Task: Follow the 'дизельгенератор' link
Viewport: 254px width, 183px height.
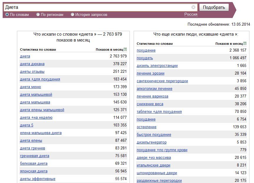Action: coord(151,142)
